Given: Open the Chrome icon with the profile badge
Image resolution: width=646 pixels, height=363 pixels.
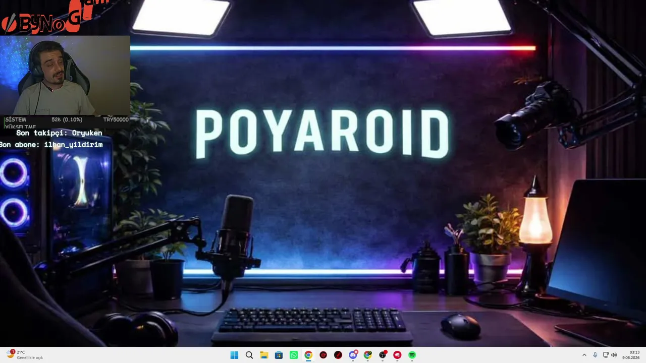Looking at the screenshot, I should click(368, 355).
